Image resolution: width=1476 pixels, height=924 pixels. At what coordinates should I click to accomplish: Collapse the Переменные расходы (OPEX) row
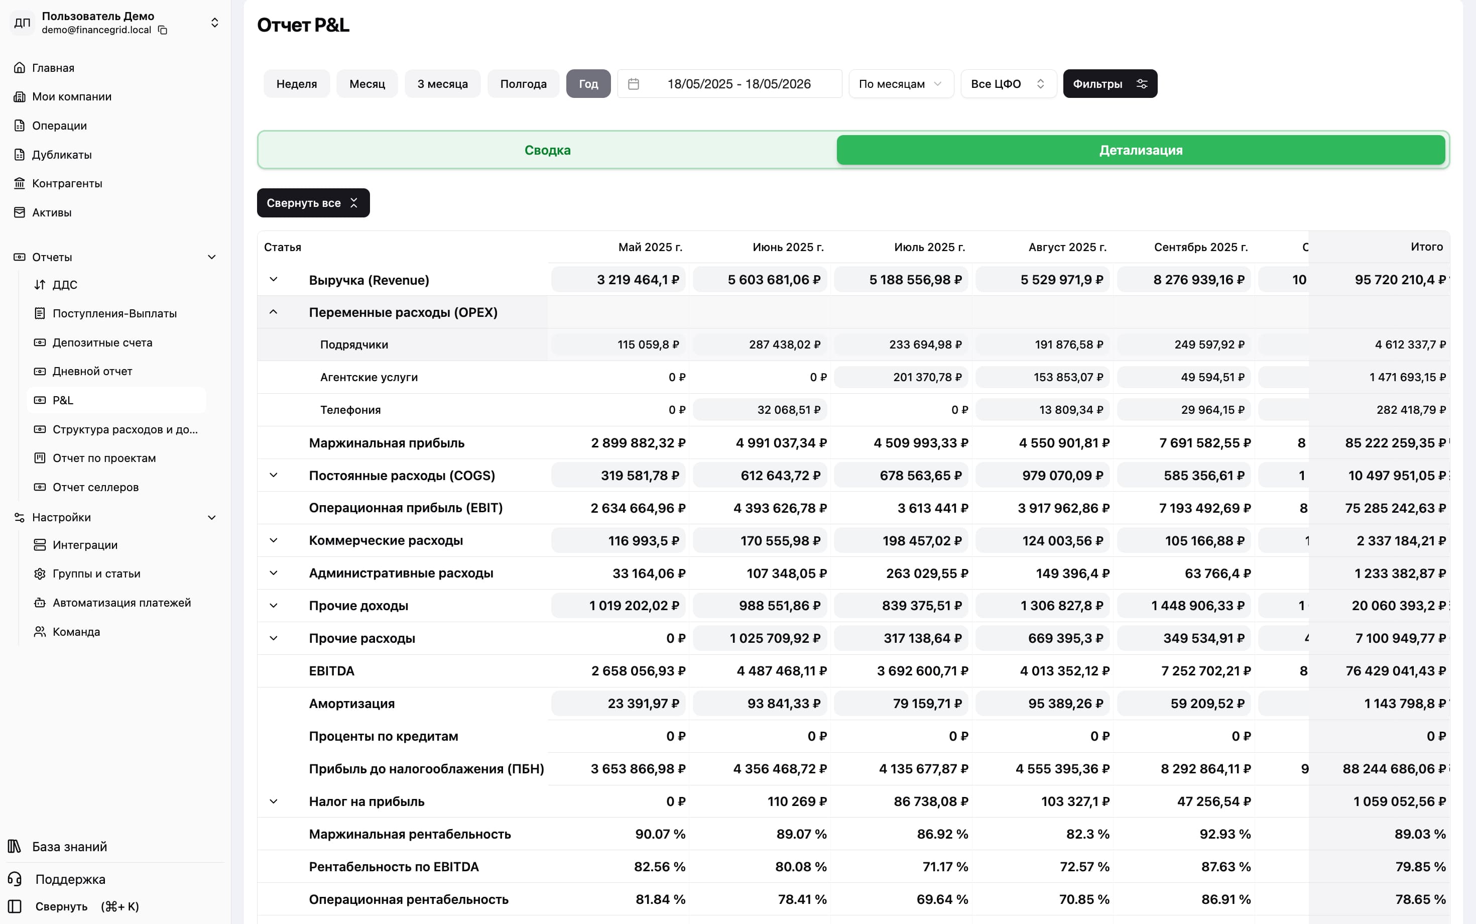[x=274, y=312]
